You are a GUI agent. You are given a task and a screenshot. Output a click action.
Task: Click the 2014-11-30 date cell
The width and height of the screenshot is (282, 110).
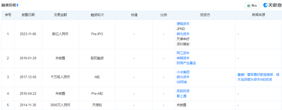(28, 105)
